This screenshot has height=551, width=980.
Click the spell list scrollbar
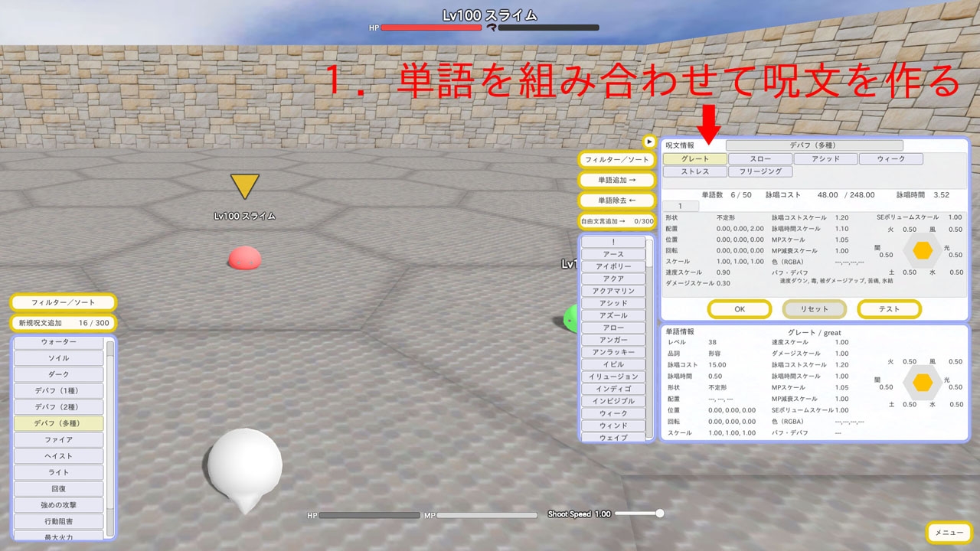point(110,439)
